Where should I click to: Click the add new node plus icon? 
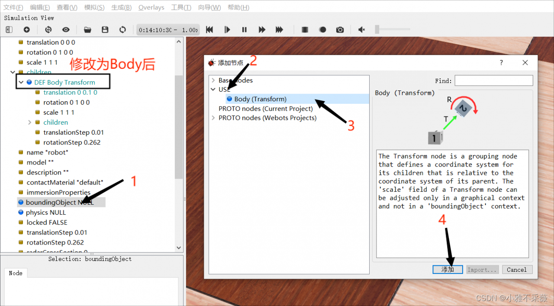tap(26, 29)
